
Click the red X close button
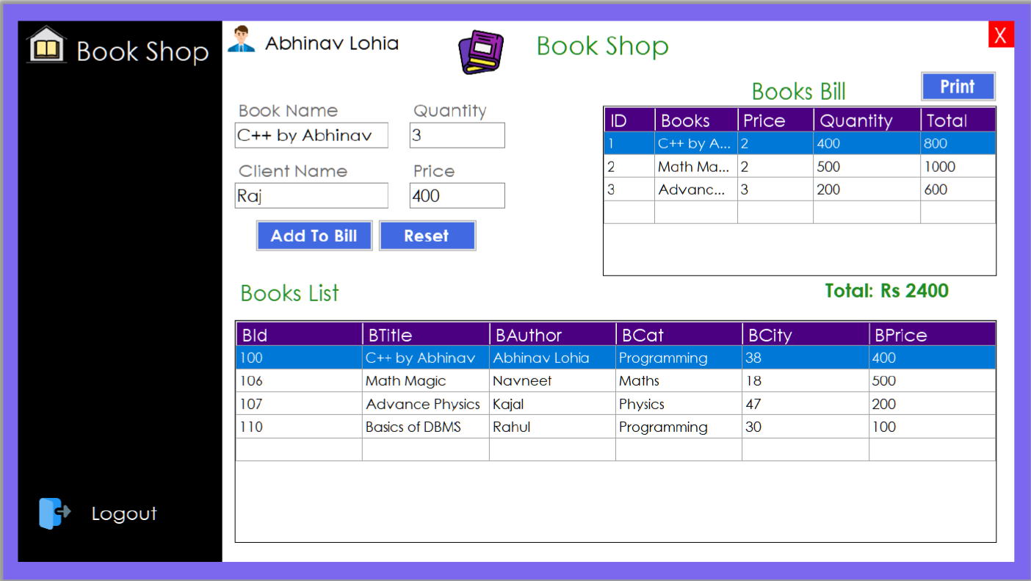pyautogui.click(x=1000, y=34)
